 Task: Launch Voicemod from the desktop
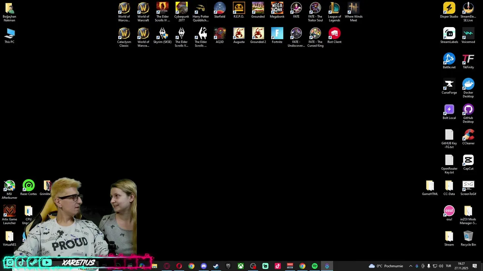468,35
